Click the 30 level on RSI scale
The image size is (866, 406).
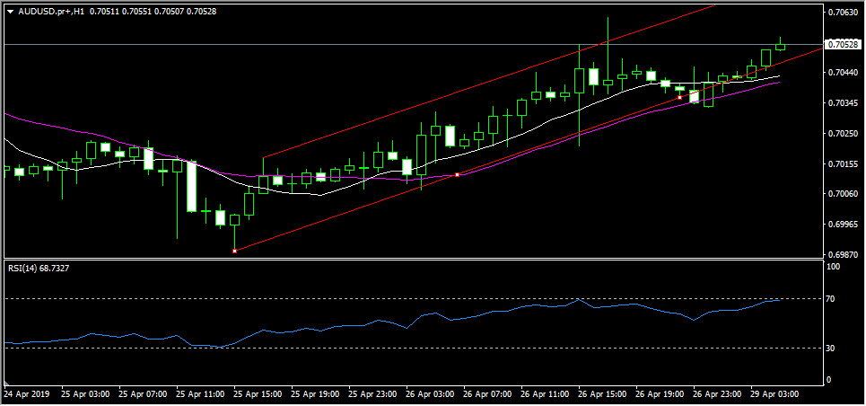tap(831, 348)
